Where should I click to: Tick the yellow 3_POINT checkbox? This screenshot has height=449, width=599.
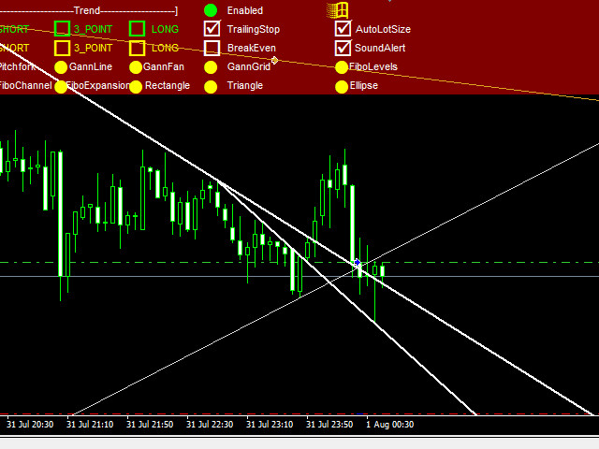click(63, 48)
